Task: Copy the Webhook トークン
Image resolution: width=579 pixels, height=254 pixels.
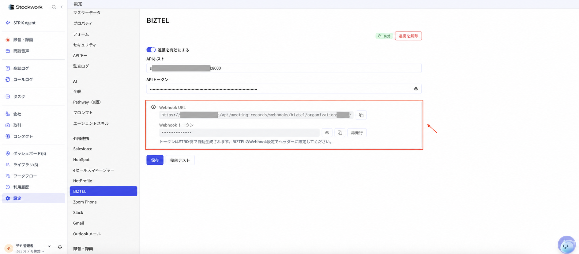Action: tap(340, 133)
